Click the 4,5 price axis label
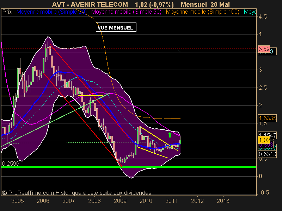Image resolution: width=282 pixels, height=211 pixels. (x=263, y=17)
